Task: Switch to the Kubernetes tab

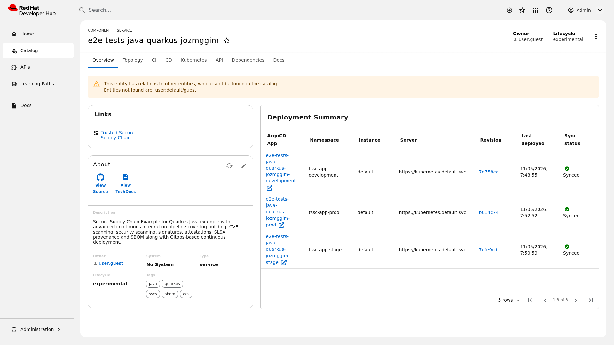Action: click(194, 60)
